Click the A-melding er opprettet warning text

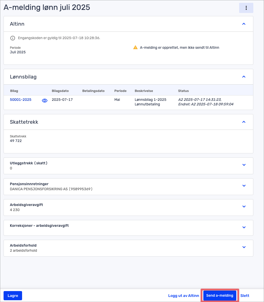179,47
